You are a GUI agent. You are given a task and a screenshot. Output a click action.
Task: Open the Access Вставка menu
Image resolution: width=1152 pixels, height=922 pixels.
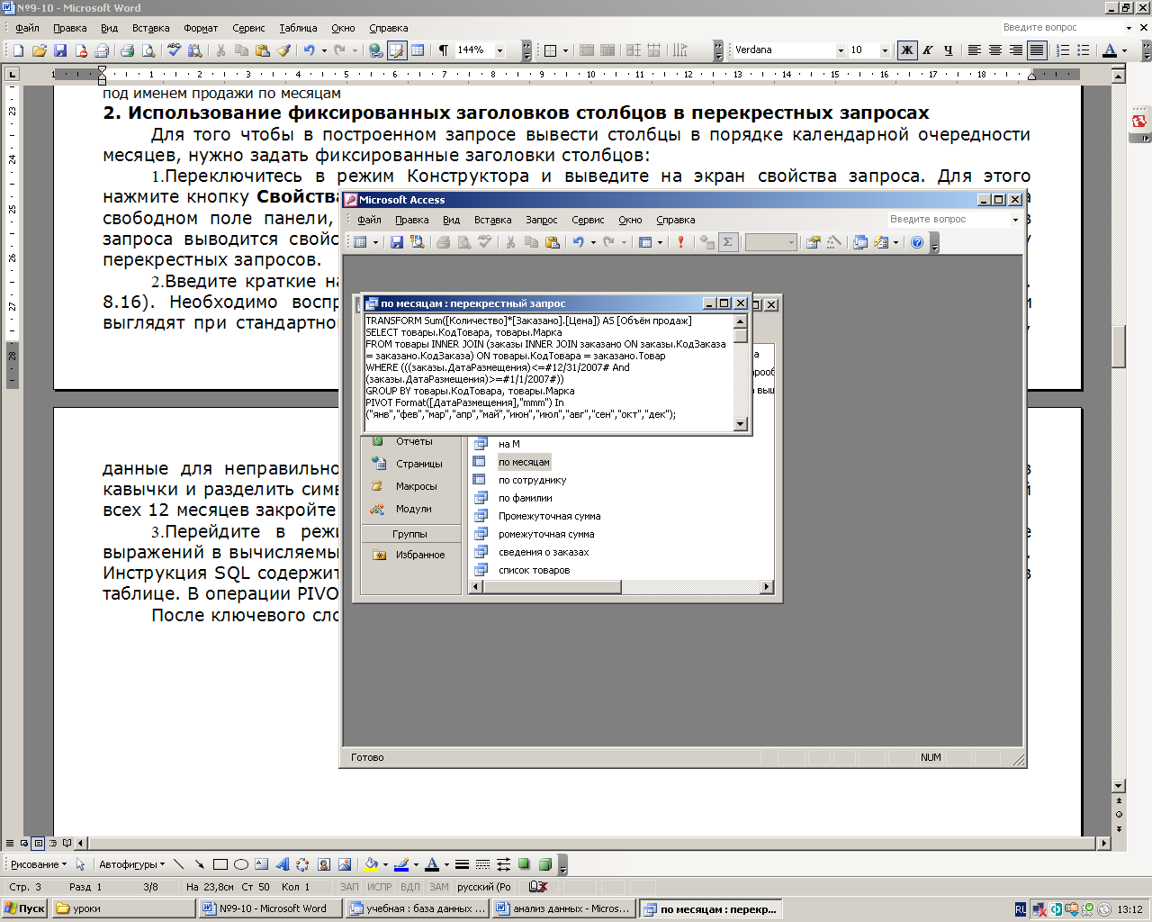[492, 220]
